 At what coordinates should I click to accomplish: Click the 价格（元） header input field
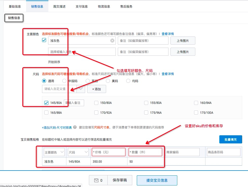pos(109,152)
